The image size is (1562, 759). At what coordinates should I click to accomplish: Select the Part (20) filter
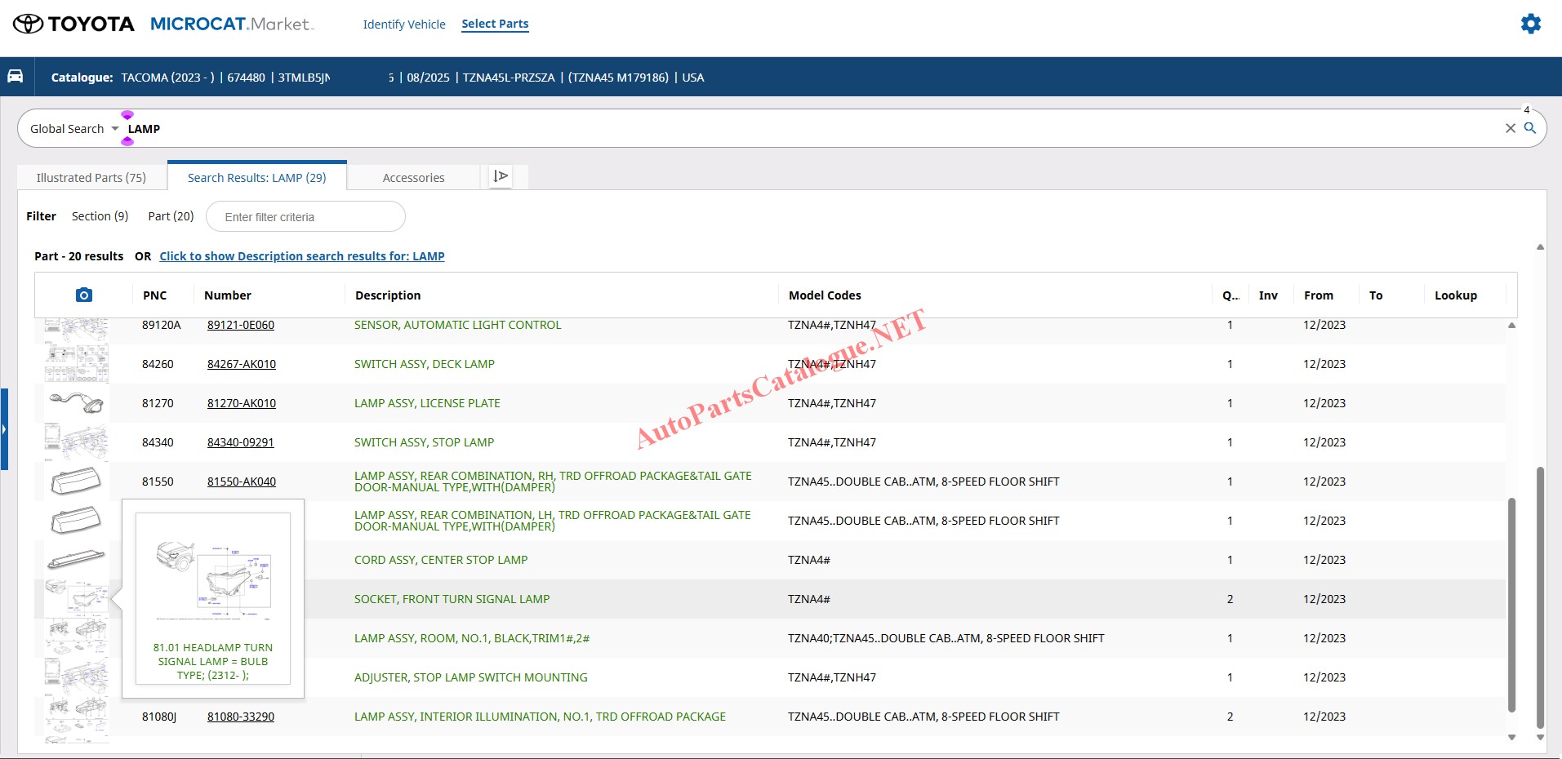(171, 216)
